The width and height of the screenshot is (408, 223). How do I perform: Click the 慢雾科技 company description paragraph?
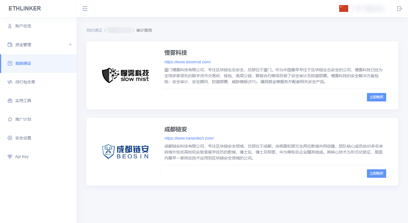[273, 76]
